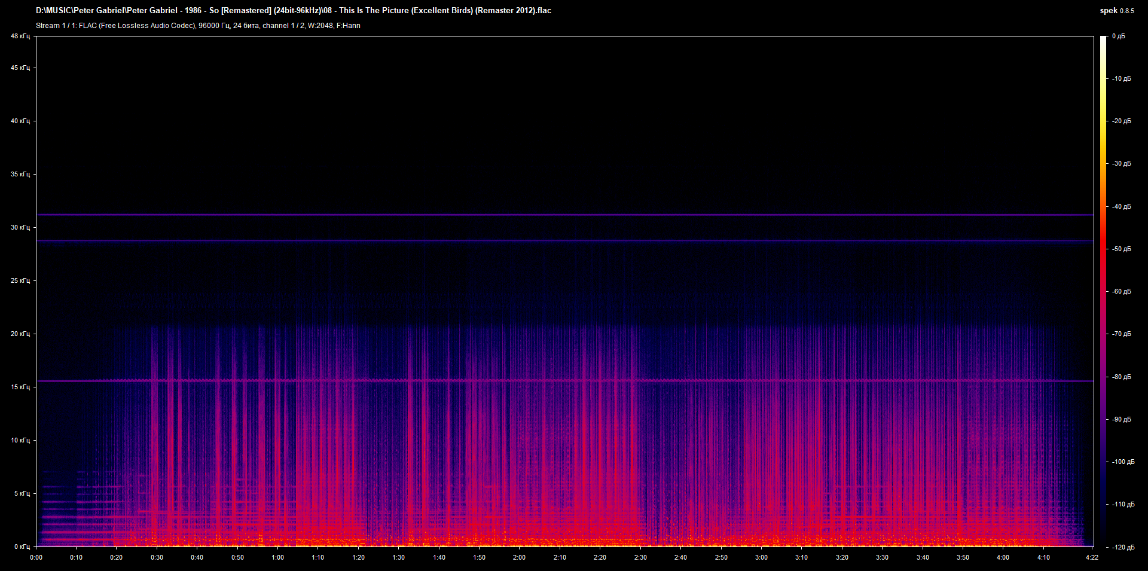Click the -120 дБ scale label

[1122, 547]
